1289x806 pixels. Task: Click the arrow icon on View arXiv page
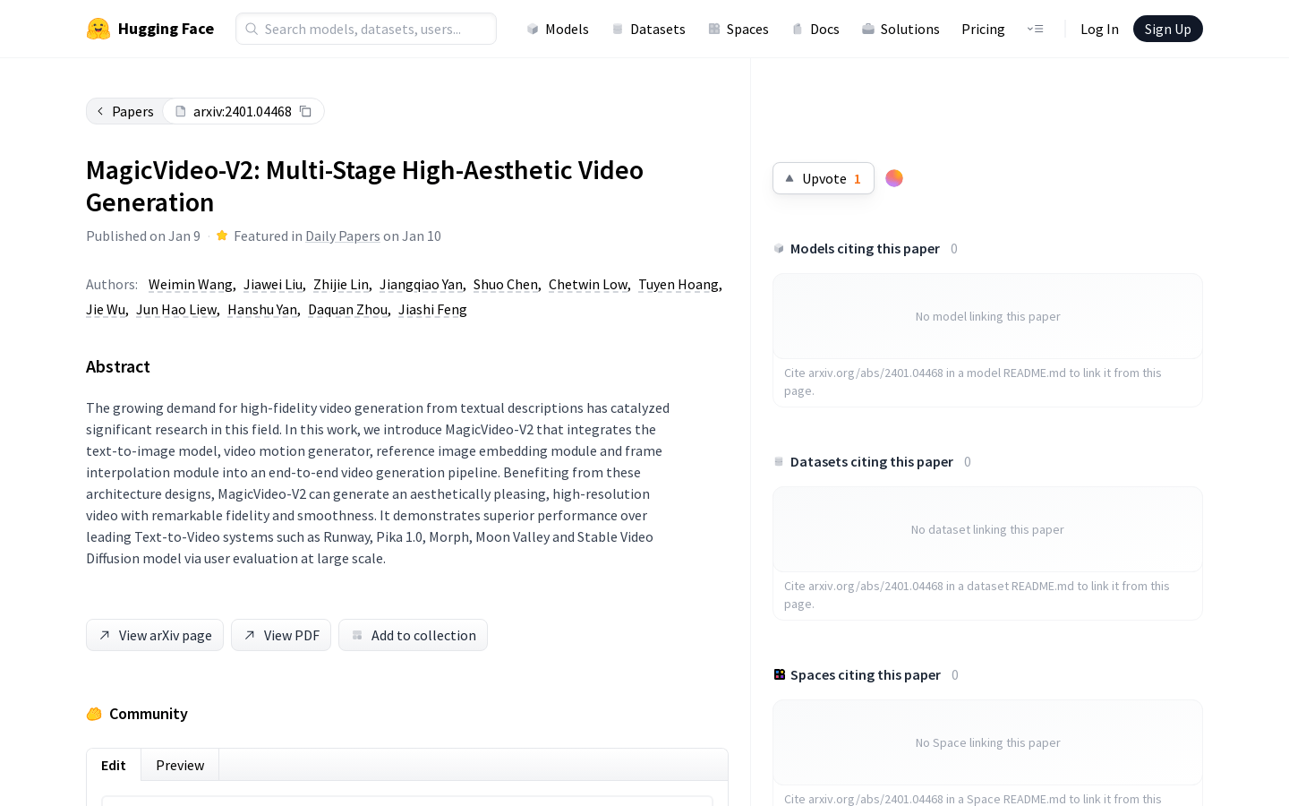105,635
